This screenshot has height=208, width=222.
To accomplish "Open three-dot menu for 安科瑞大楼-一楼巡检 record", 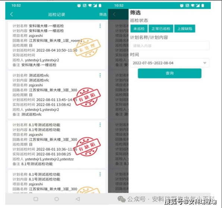I will [x=100, y=26].
